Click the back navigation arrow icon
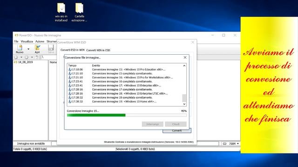The width and height of the screenshot is (298, 167). coord(16,57)
